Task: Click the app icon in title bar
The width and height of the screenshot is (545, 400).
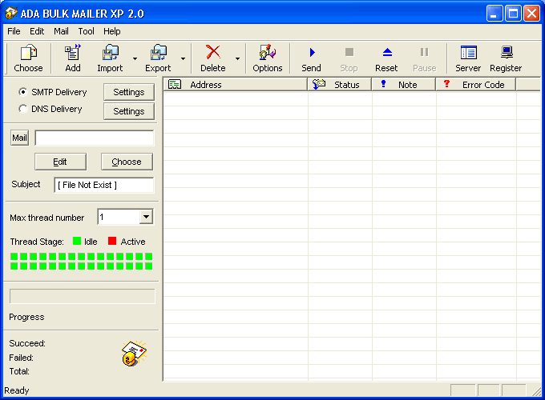Action: tap(11, 13)
